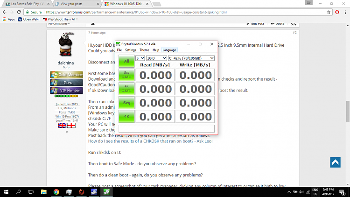Open CrystalDiskMark File menu
The height and width of the screenshot is (197, 350).
[119, 50]
